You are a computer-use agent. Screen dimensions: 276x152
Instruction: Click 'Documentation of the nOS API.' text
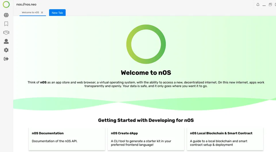click(55, 141)
